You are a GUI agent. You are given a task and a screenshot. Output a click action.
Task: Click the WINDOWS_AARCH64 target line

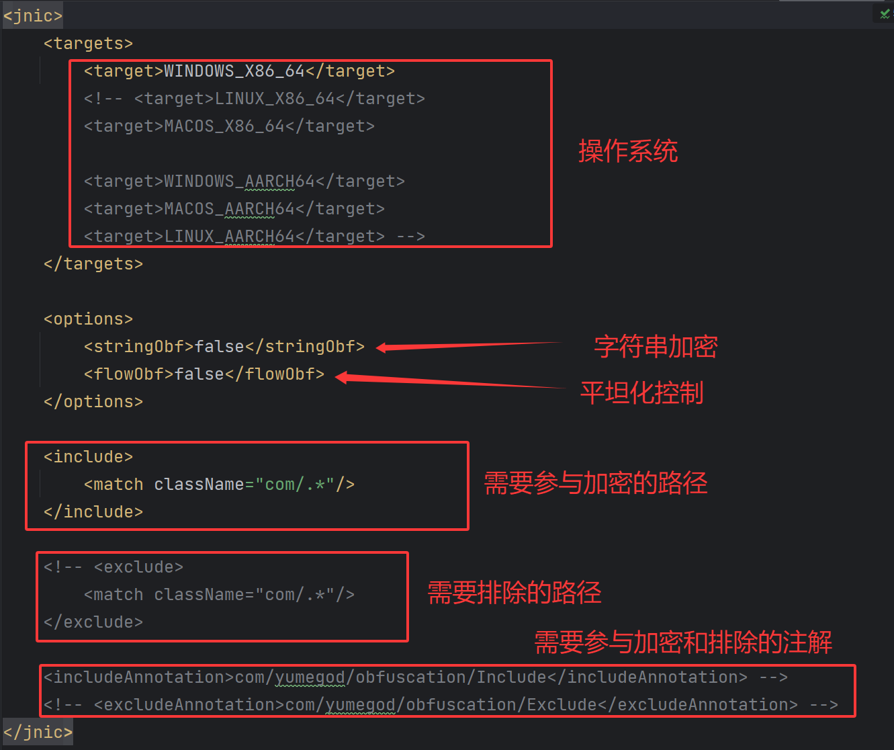pyautogui.click(x=244, y=181)
